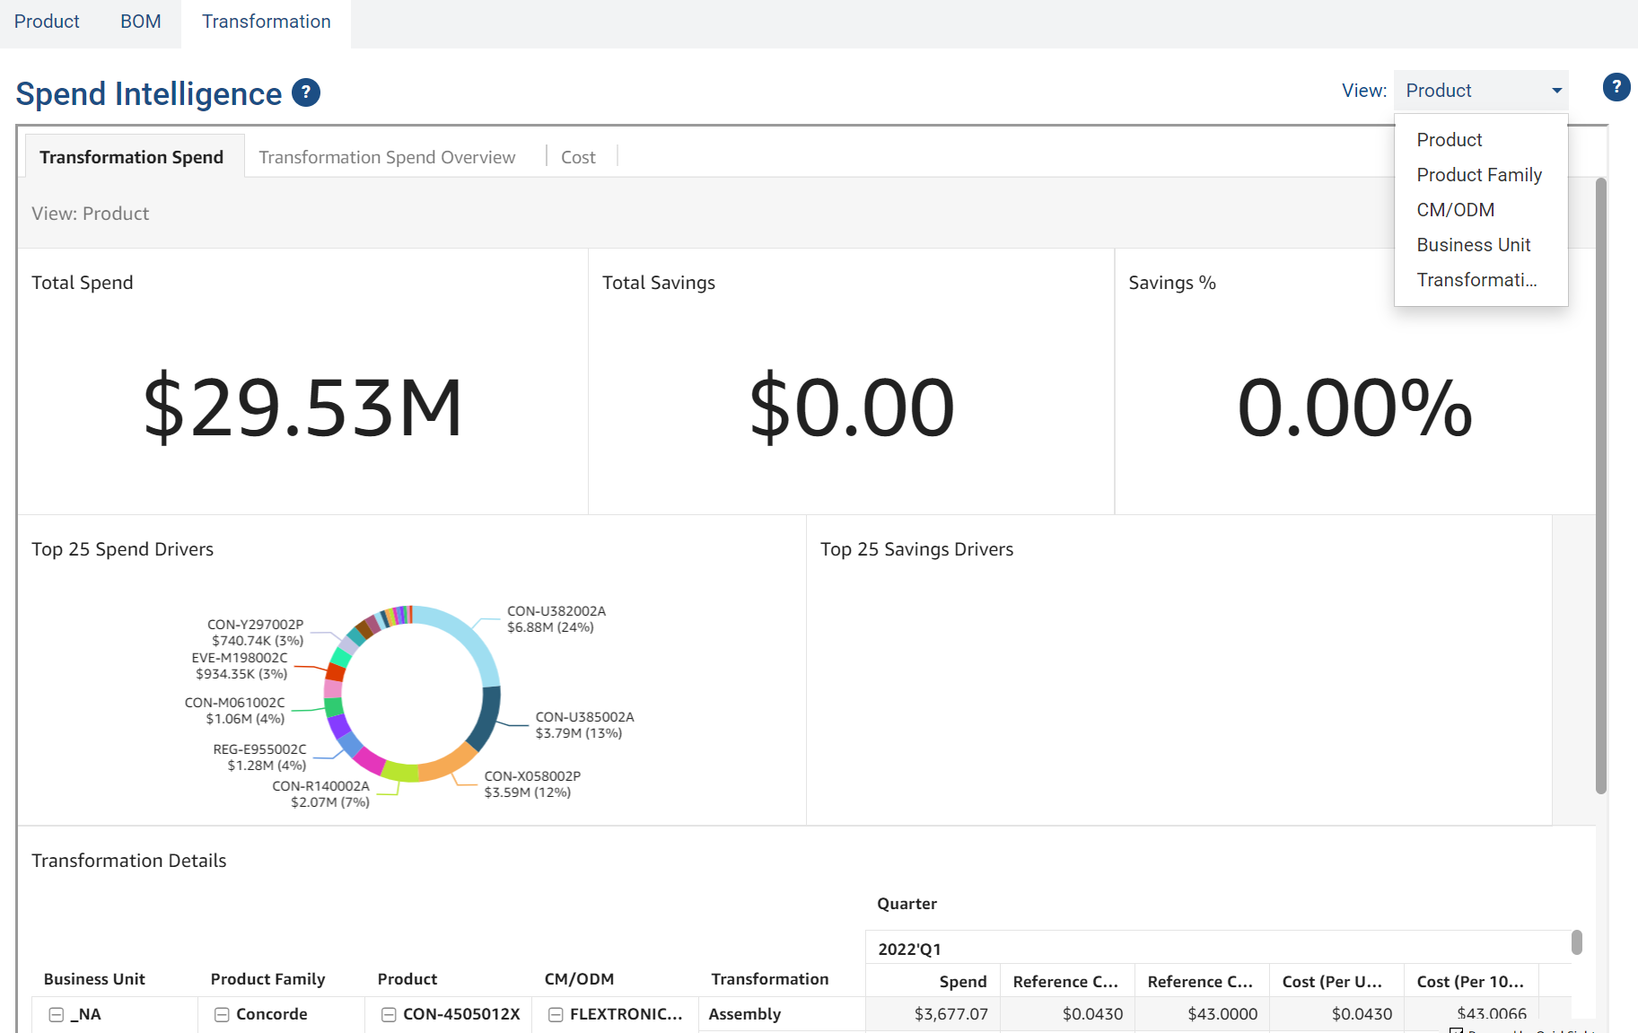Switch to the Cost tab
The height and width of the screenshot is (1033, 1638).
tap(578, 157)
